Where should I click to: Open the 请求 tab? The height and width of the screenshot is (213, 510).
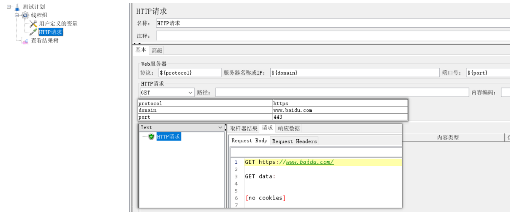(x=267, y=128)
